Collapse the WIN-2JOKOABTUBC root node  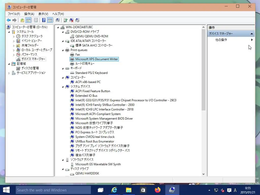click(58, 27)
